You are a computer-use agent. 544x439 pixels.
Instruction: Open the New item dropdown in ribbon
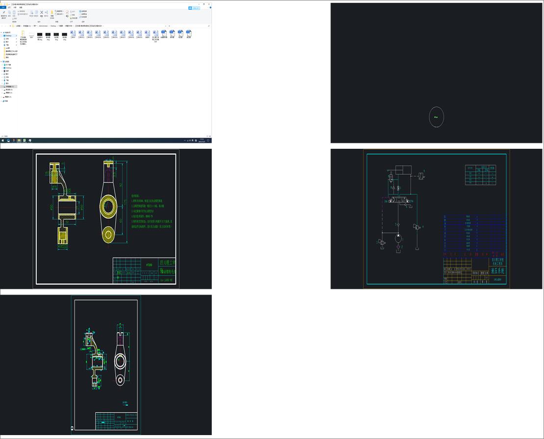tap(59, 11)
